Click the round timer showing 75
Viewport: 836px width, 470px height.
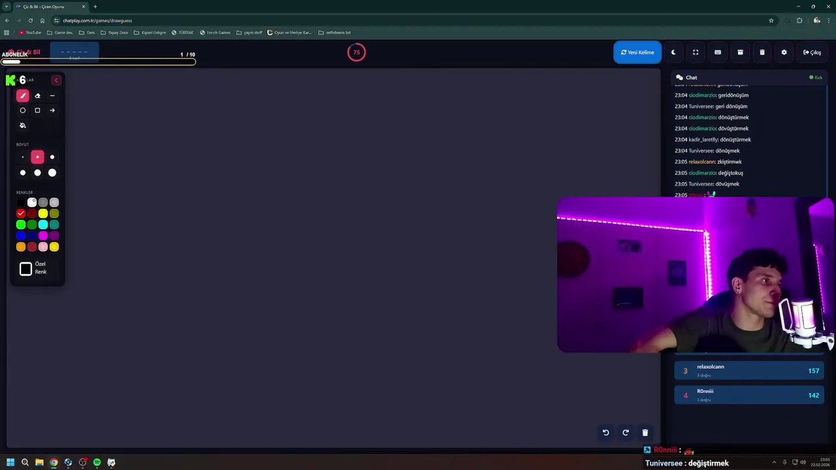tap(357, 52)
